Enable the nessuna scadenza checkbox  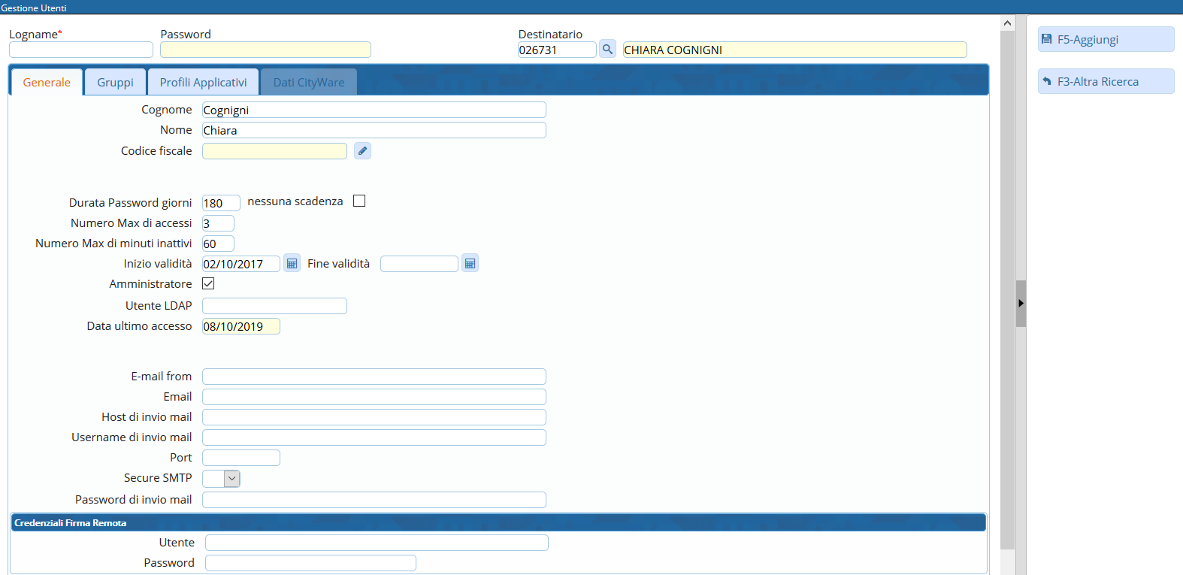coord(359,201)
